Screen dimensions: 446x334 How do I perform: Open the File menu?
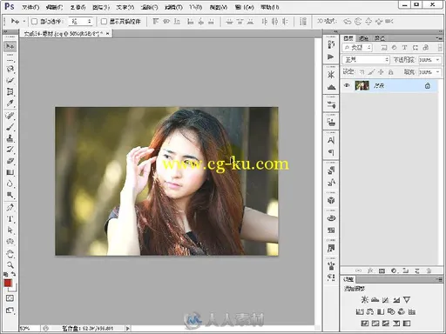[30, 7]
